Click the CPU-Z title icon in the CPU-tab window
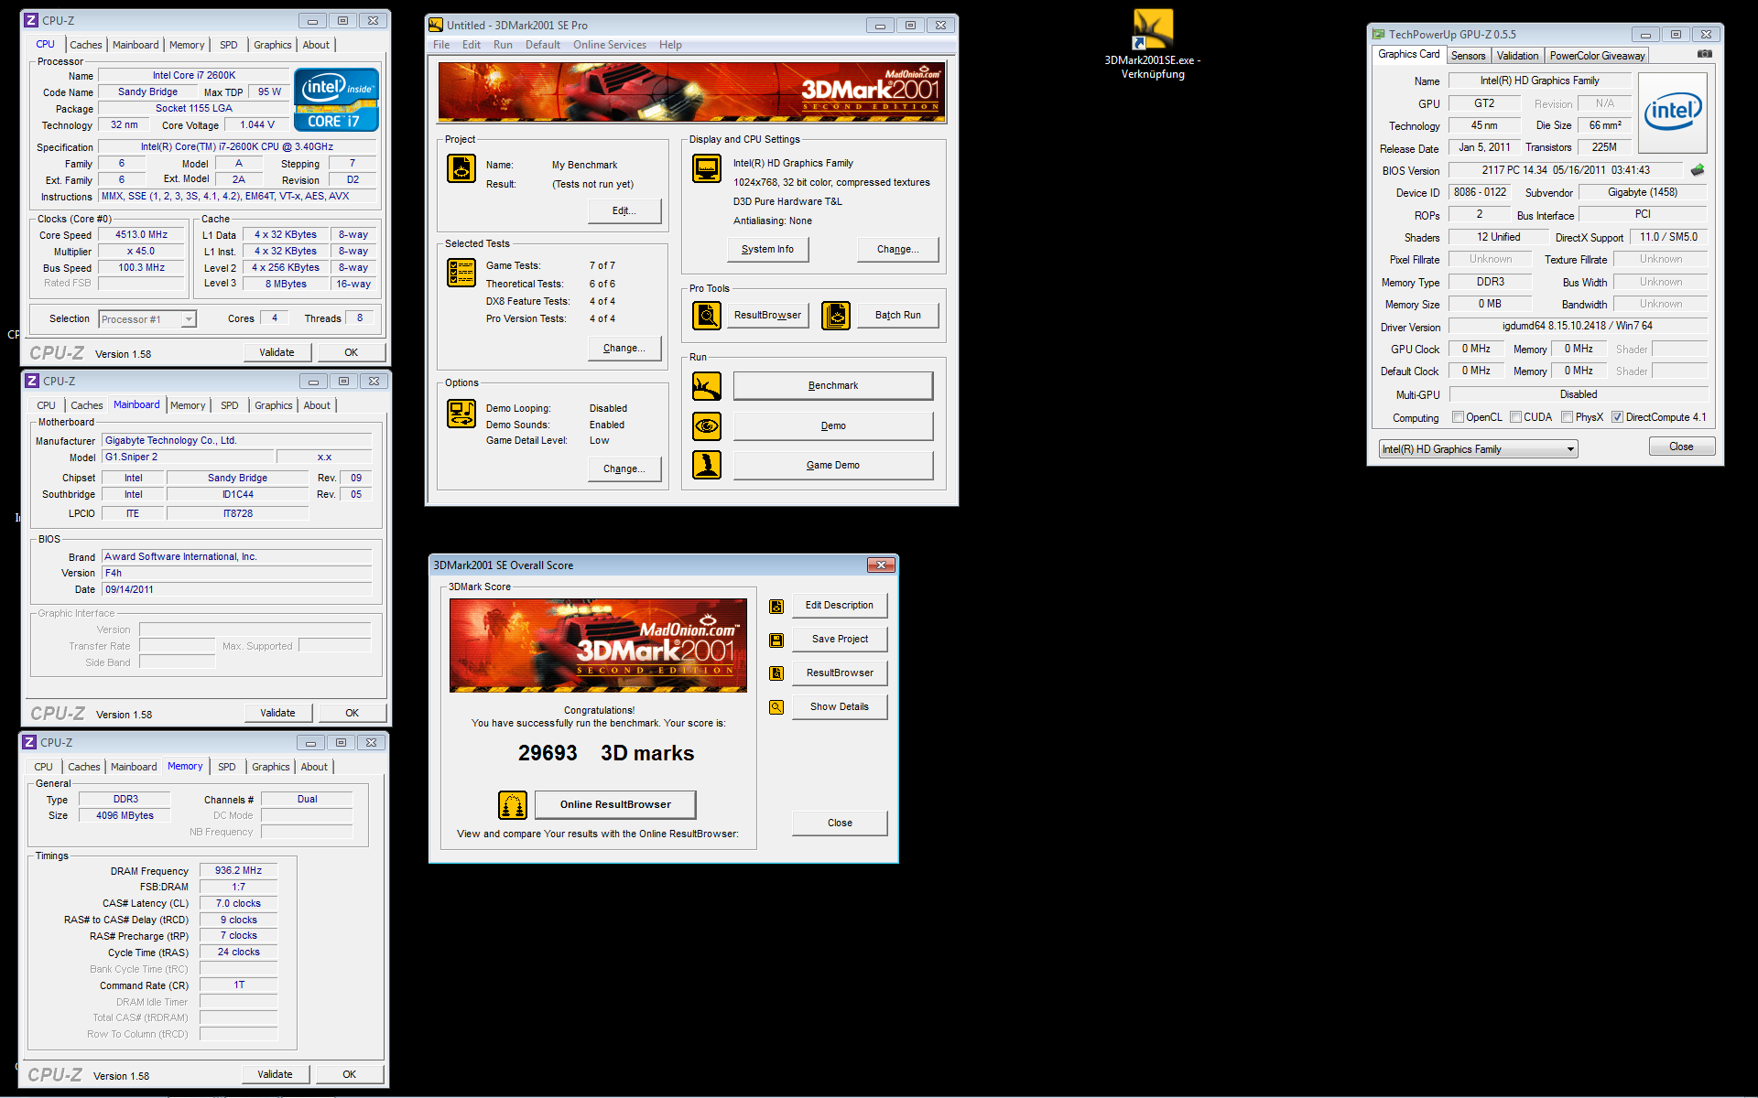Image resolution: width=1758 pixels, height=1098 pixels. tap(31, 20)
